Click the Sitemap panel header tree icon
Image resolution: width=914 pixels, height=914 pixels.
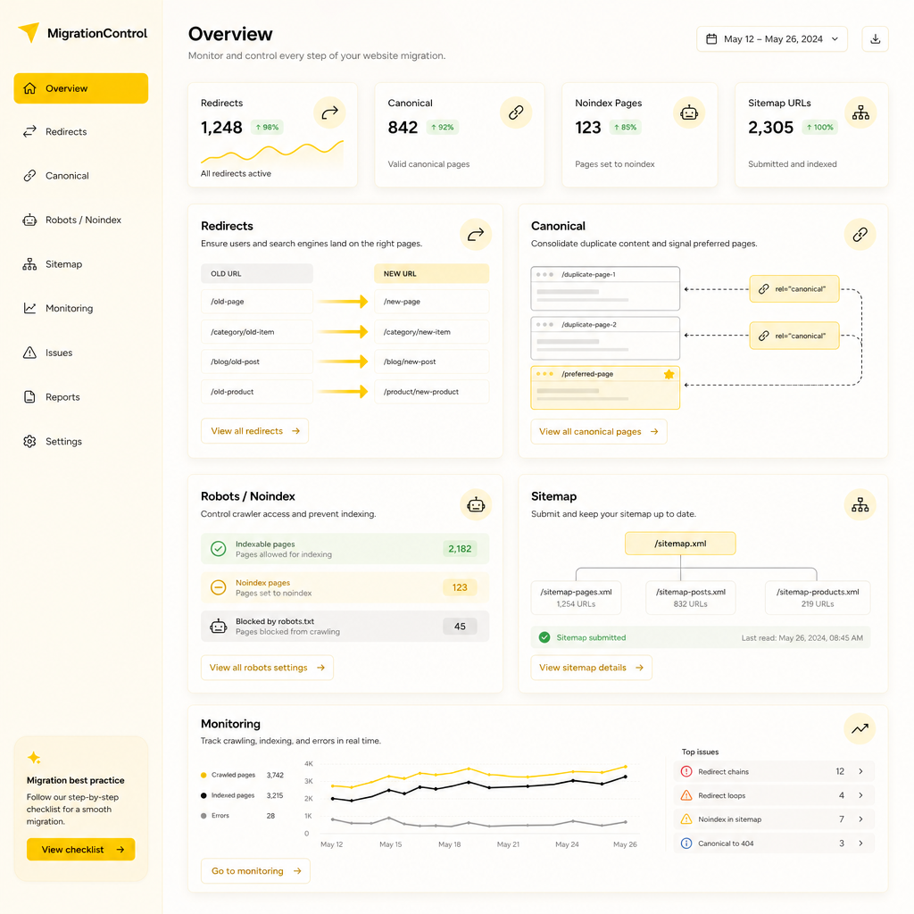pos(860,505)
